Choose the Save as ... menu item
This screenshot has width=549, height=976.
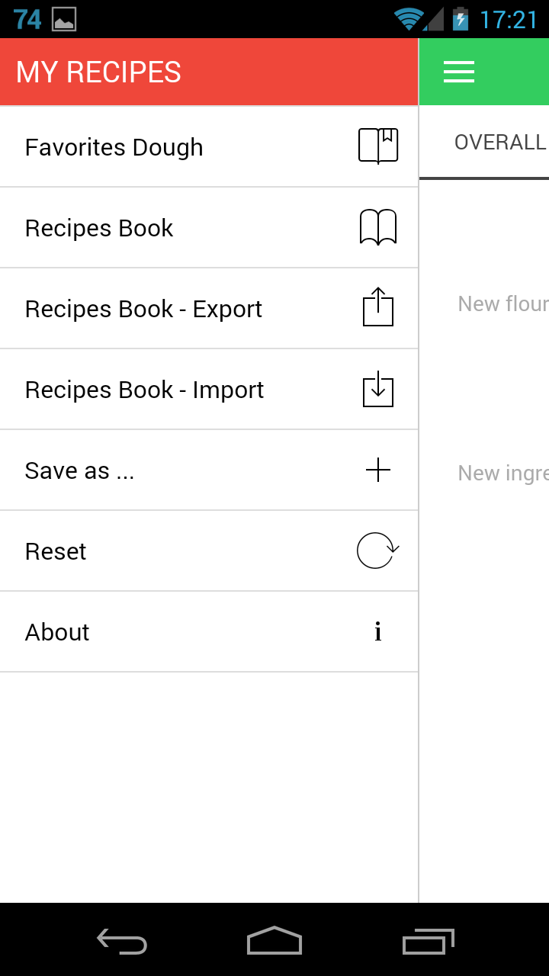pos(80,470)
